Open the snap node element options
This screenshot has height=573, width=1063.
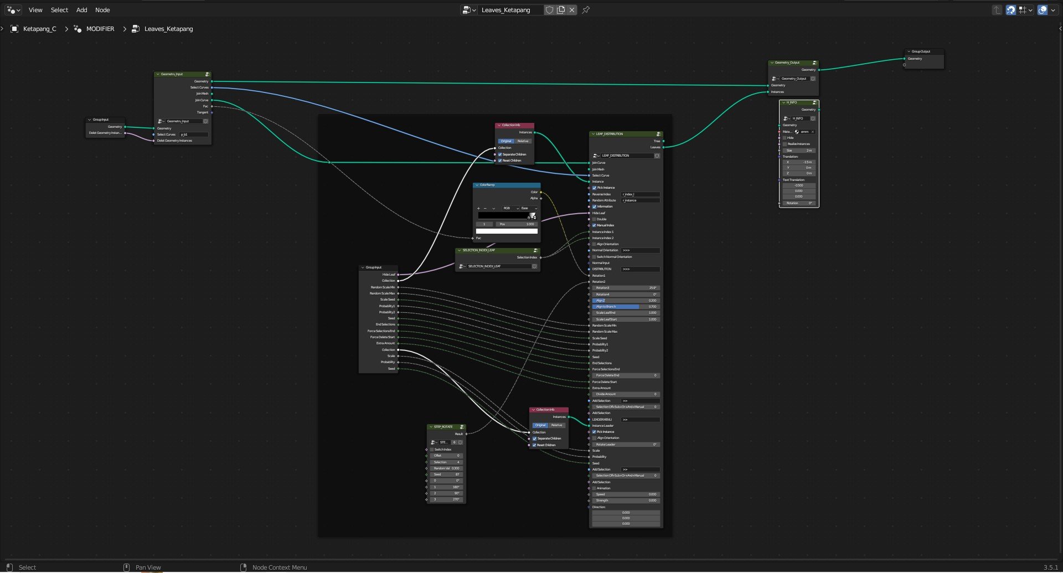click(1025, 10)
